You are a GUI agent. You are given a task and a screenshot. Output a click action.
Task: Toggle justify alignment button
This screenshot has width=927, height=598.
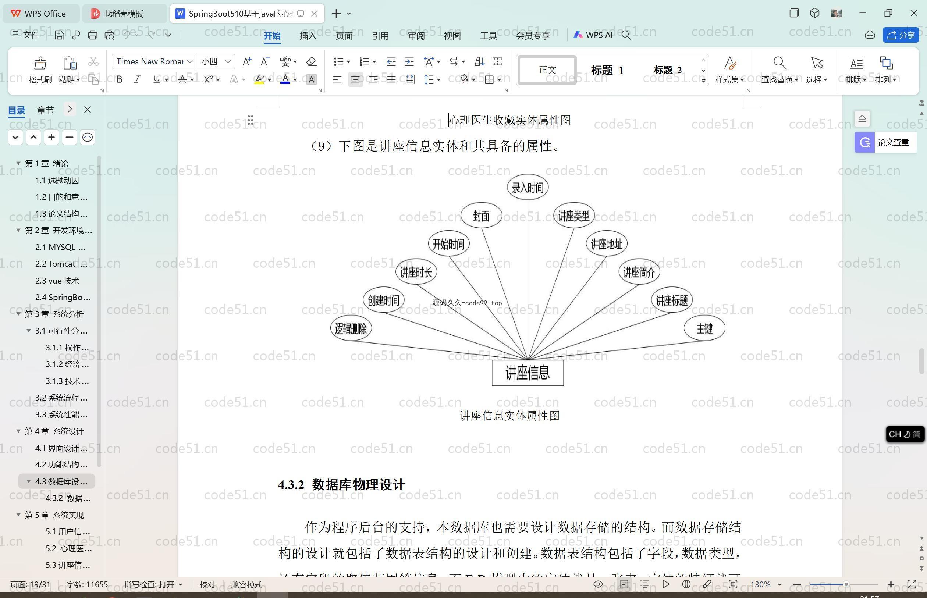[391, 79]
